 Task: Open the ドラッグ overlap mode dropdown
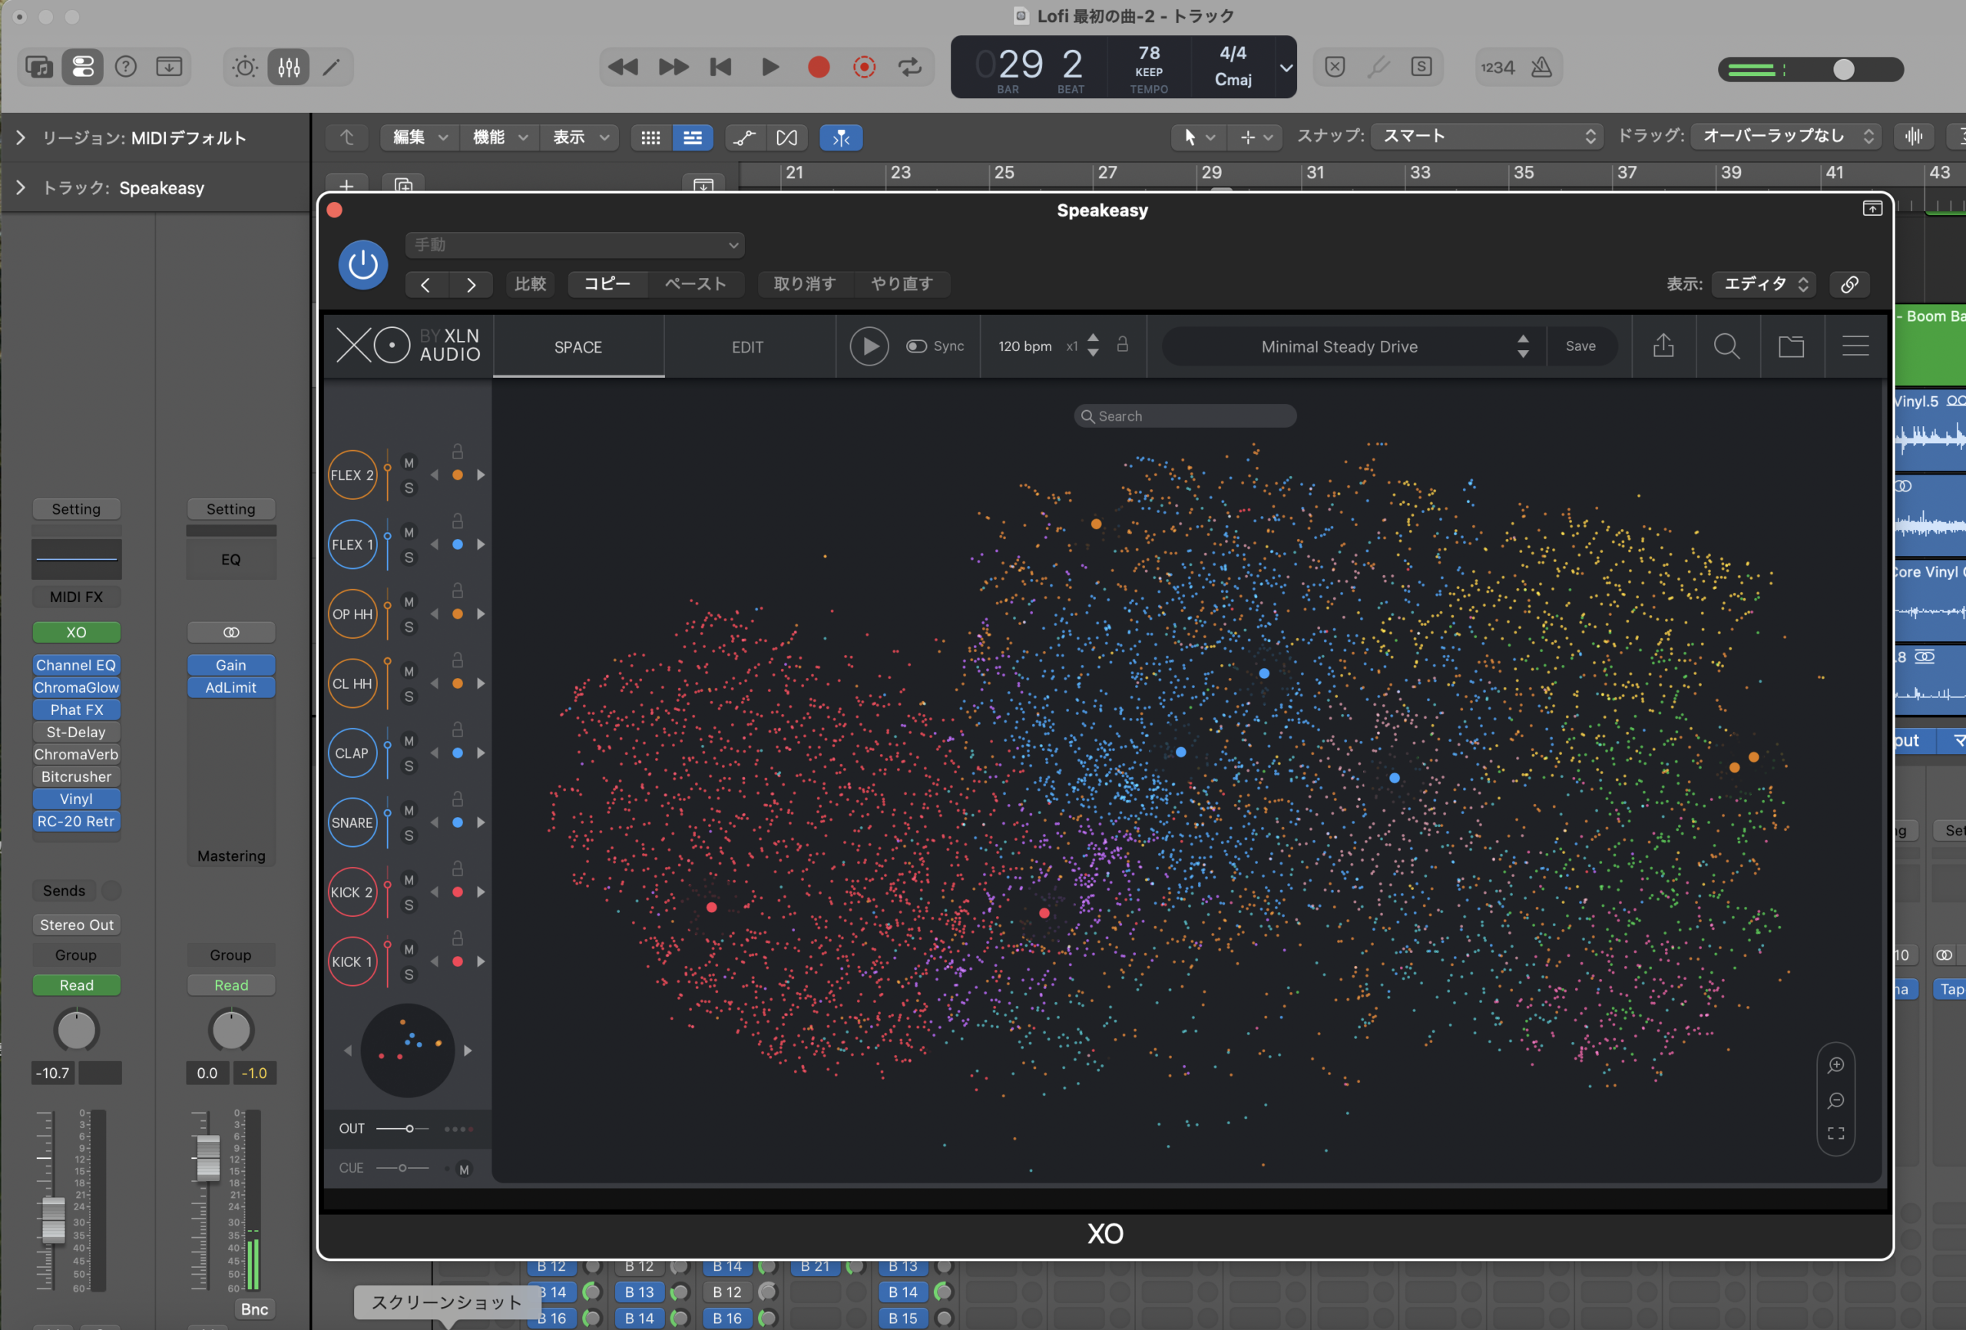(1785, 136)
